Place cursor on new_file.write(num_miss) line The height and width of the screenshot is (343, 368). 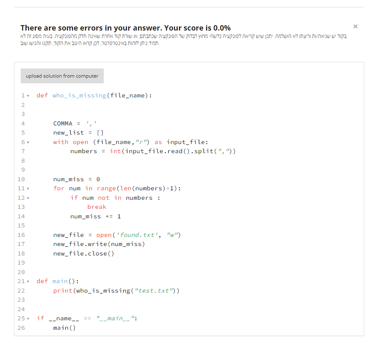[99, 244]
